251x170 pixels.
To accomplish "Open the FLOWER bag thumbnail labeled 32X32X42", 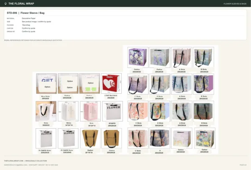I will tap(68, 138).
